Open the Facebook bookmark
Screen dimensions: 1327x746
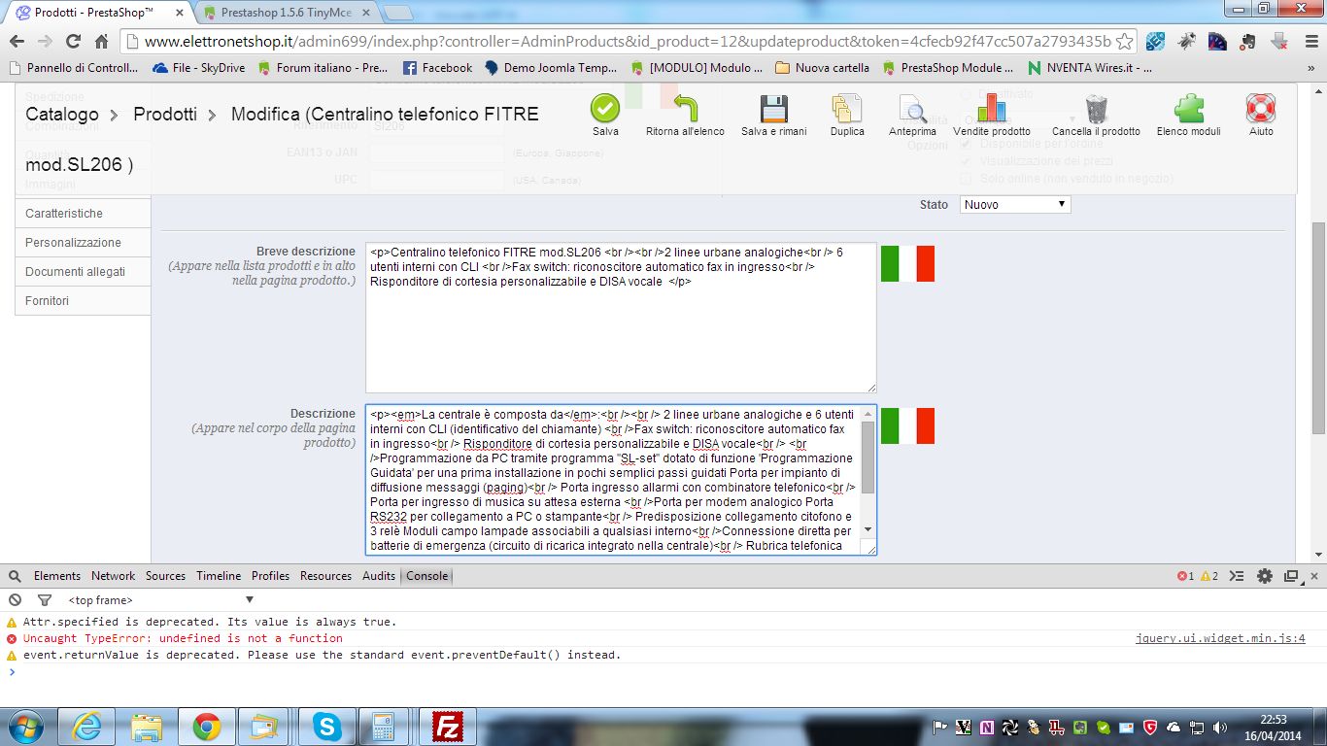[x=437, y=68]
